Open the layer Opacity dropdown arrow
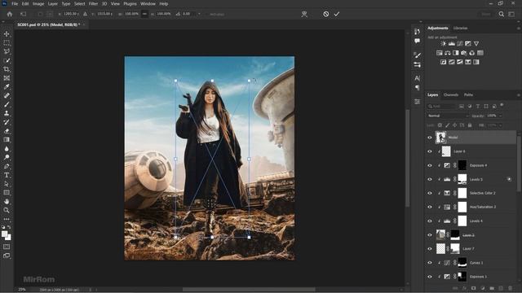This screenshot has height=293, width=522. click(500, 116)
